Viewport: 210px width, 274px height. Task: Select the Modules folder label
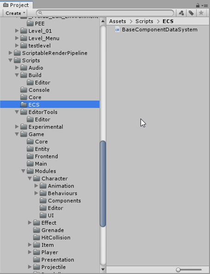click(x=46, y=171)
